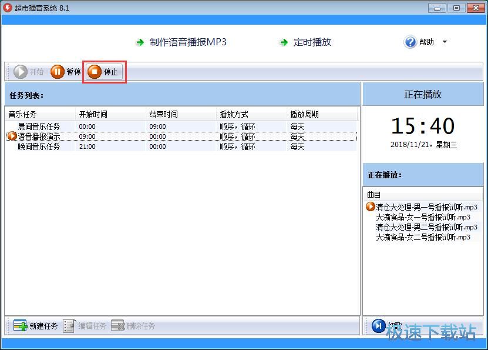
Task: Select track 大瀛食品-女二号播报试听.mp3
Action: tap(423, 237)
